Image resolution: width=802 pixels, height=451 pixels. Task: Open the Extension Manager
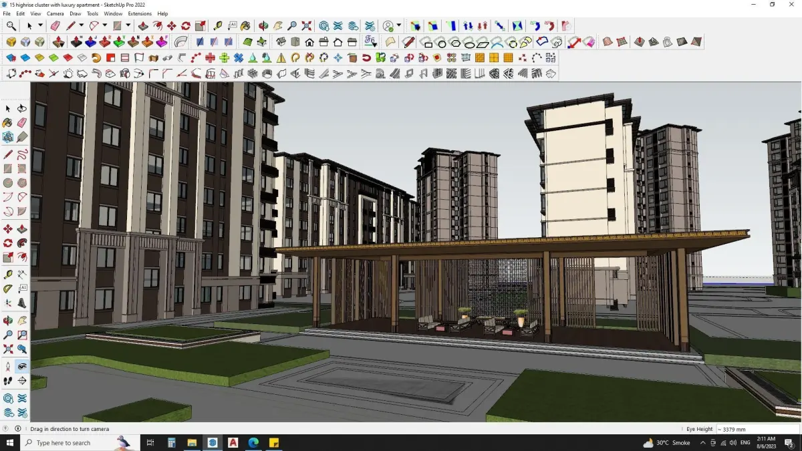370,26
